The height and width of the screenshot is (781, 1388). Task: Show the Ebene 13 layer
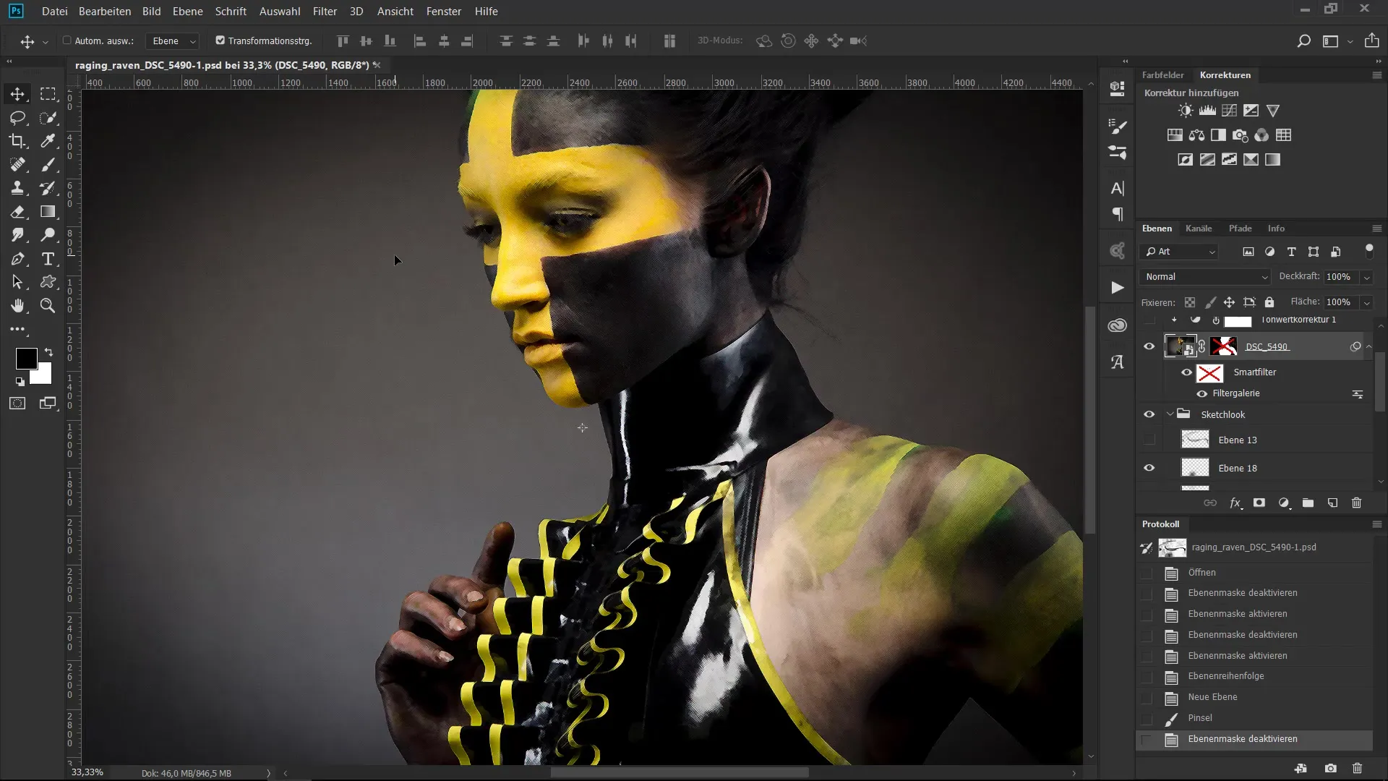pyautogui.click(x=1149, y=440)
